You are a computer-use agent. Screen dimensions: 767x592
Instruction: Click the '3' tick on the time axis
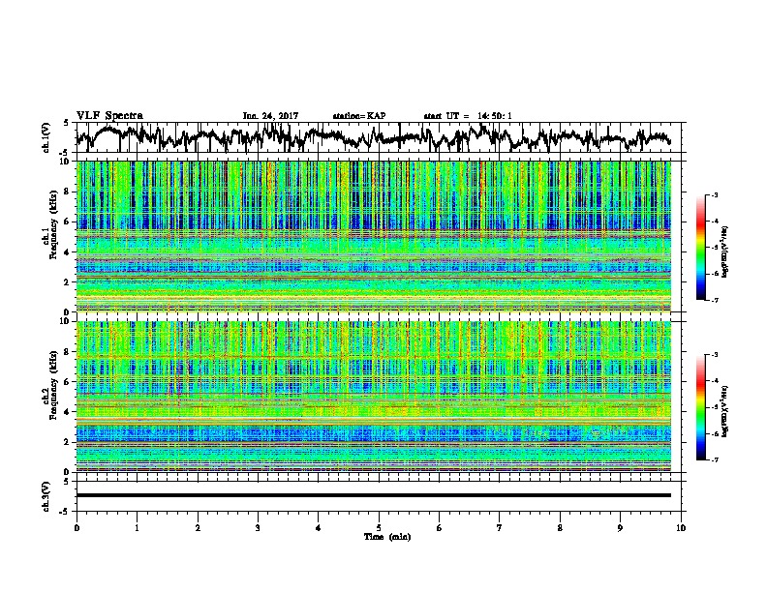[258, 528]
